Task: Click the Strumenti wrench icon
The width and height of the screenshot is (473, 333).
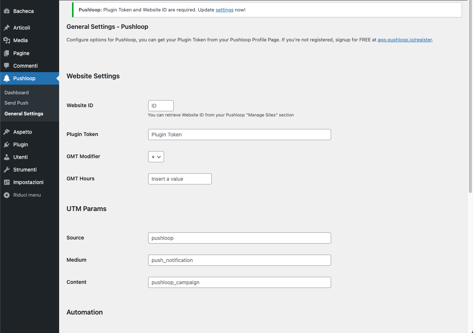Action: click(x=7, y=170)
